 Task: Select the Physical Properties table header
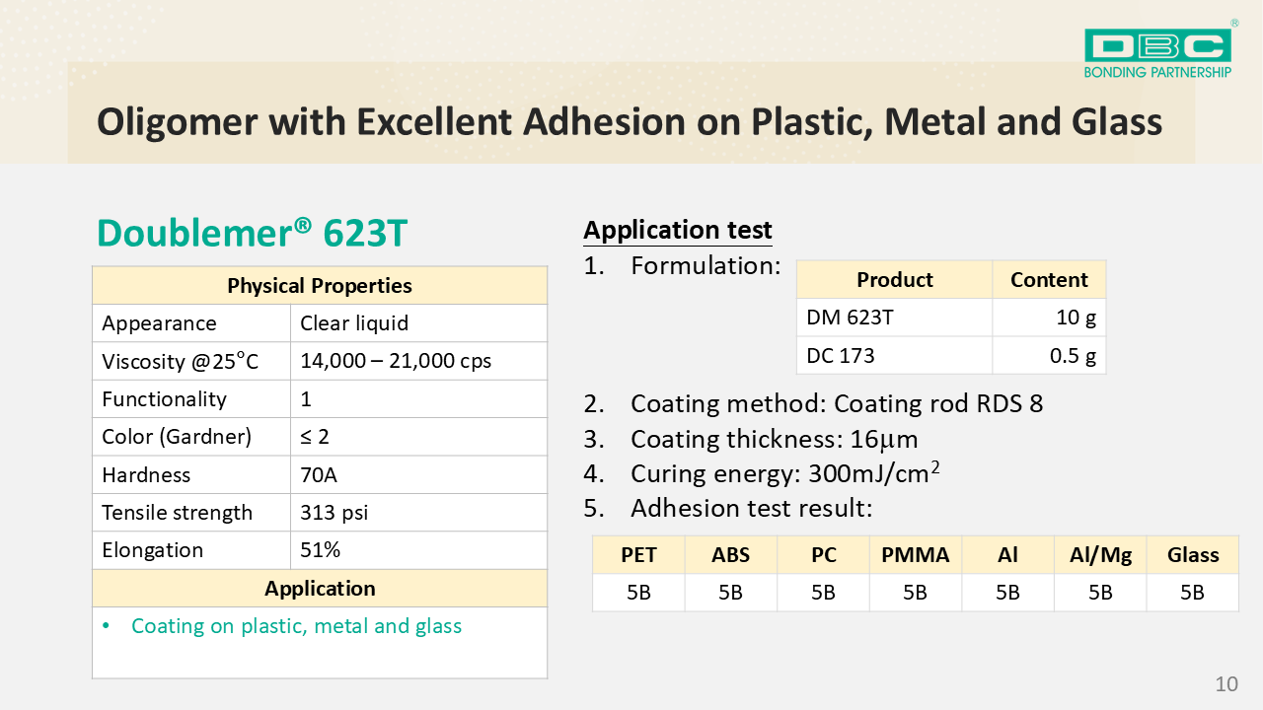[320, 286]
